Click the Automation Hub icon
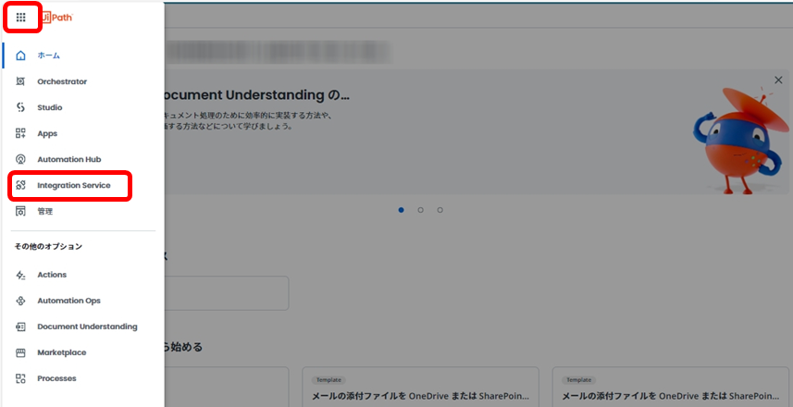The image size is (793, 407). tap(20, 159)
